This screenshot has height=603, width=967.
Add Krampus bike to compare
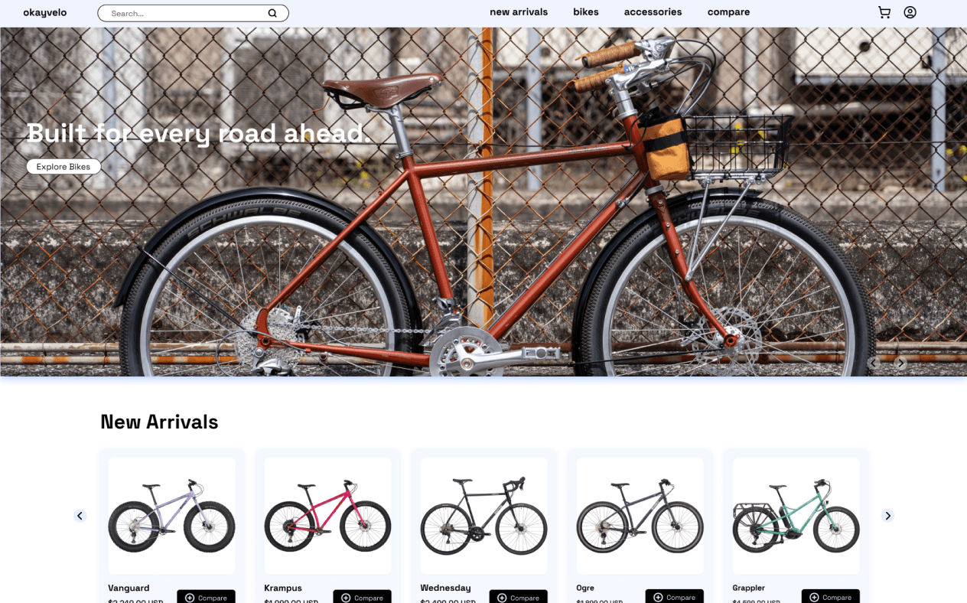pos(362,597)
